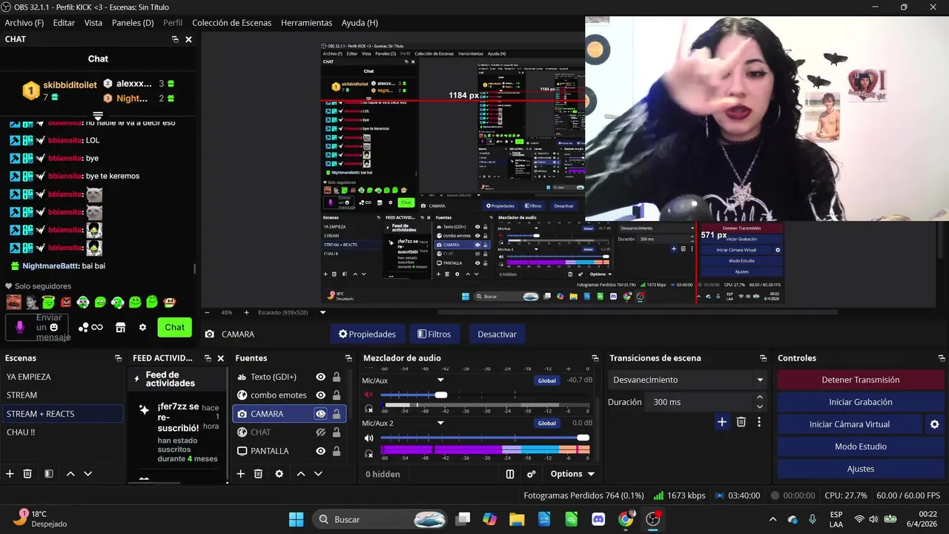Close the FEED ACTIVIDADES dock
Viewport: 949px width, 534px height.
(x=220, y=358)
